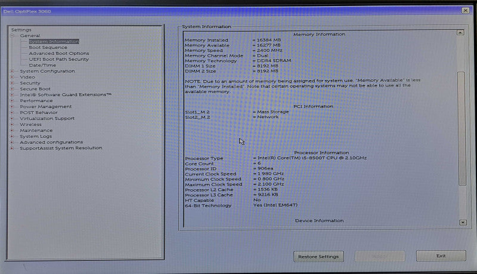The height and width of the screenshot is (274, 477).
Task: Expand the Virtualization Support node
Action: point(12,119)
